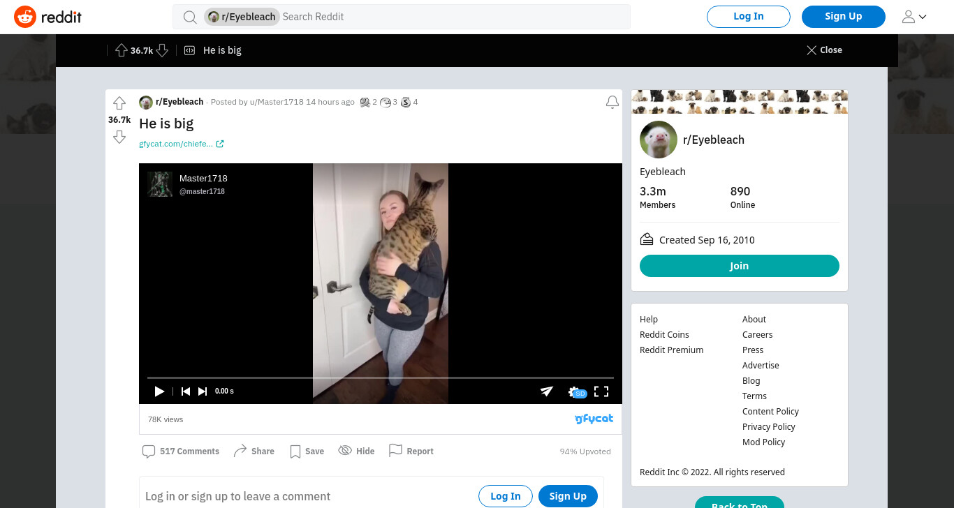The height and width of the screenshot is (508, 954).
Task: Upvote using the top bar arrow
Action: pyautogui.click(x=122, y=50)
